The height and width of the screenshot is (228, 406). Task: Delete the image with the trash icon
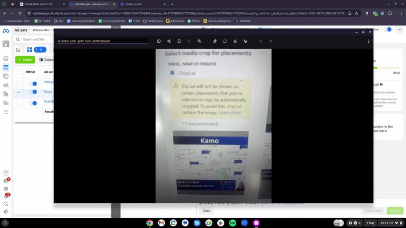tap(179, 41)
